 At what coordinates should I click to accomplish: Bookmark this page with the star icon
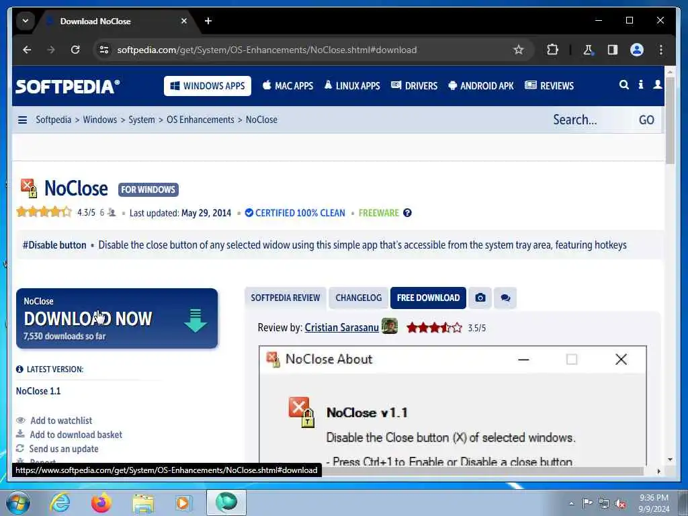pos(519,50)
